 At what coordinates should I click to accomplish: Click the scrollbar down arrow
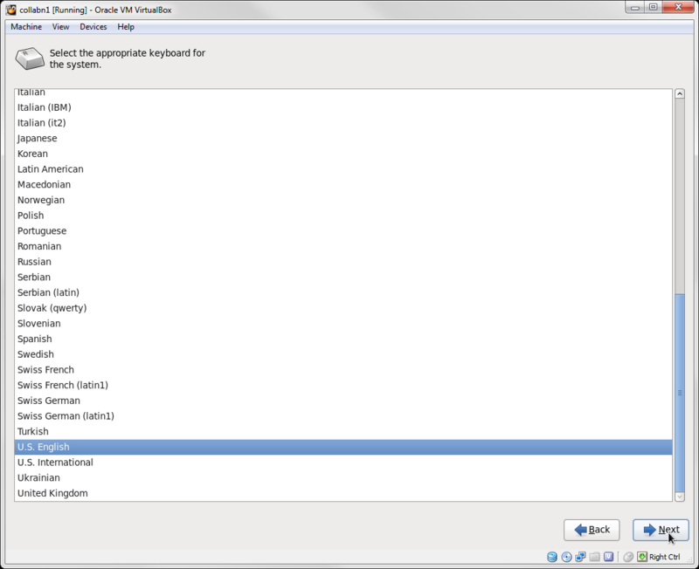pos(680,497)
